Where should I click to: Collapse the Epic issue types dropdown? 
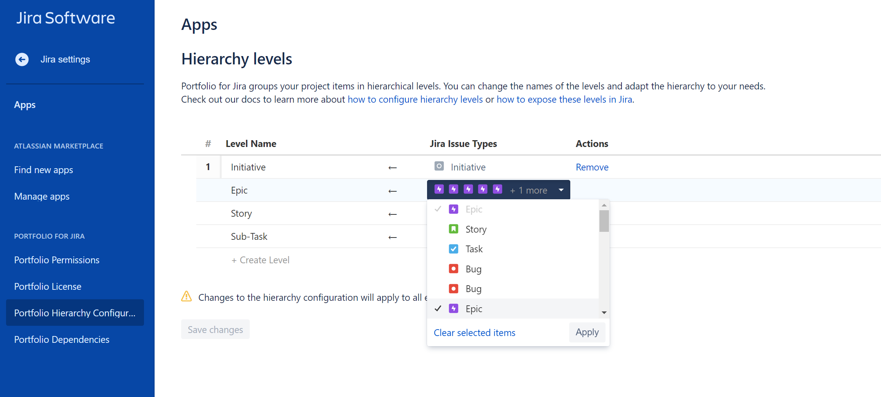point(561,190)
